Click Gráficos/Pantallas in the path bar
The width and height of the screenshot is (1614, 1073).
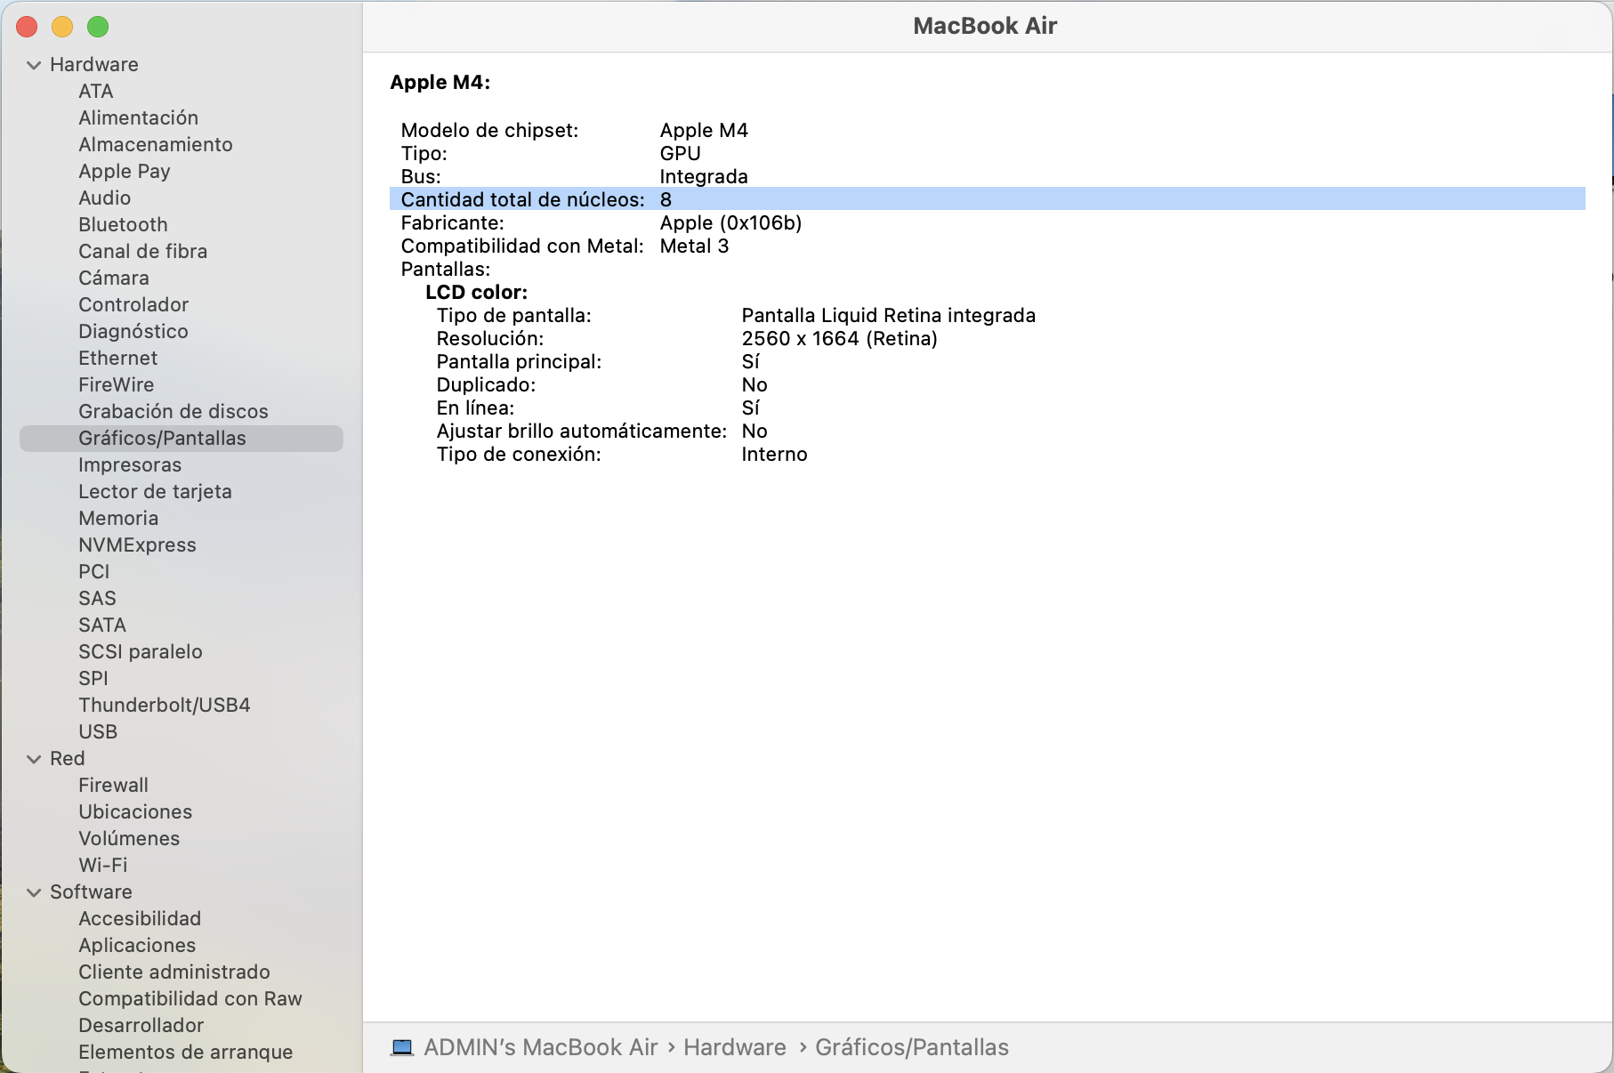[912, 1047]
